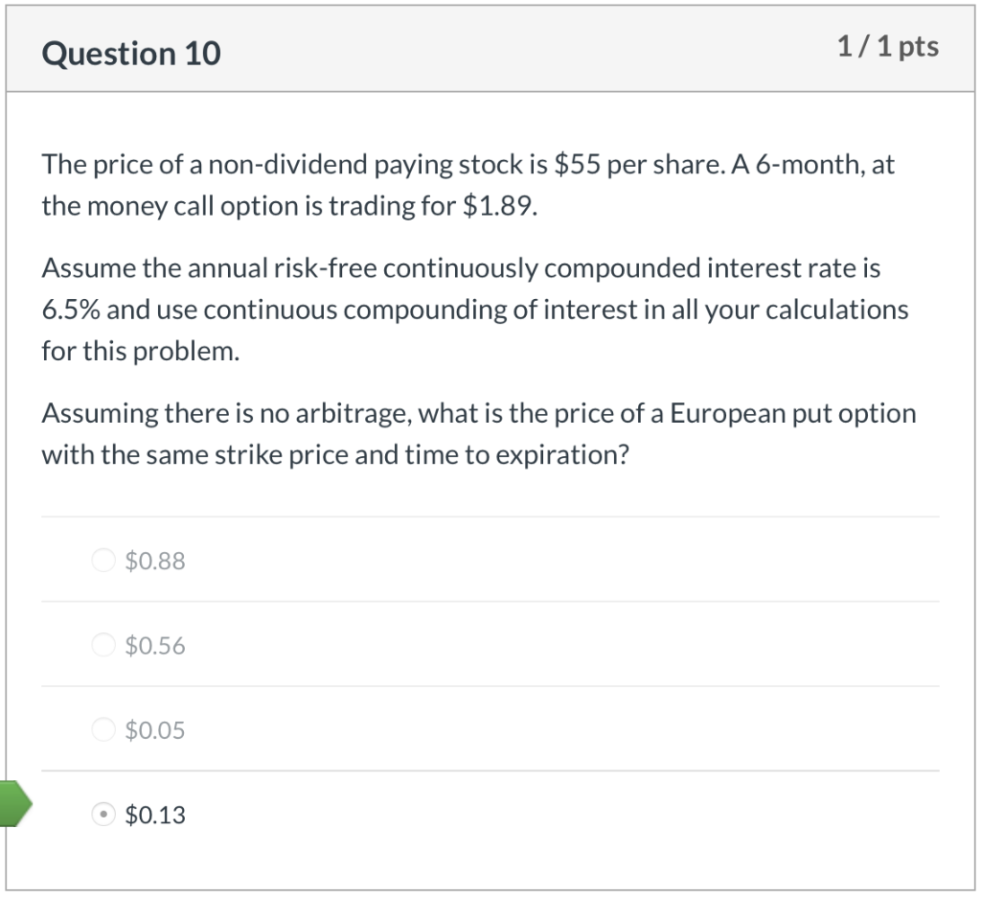Click the divider above the answer choices
Image resolution: width=981 pixels, height=897 pixels.
(490, 515)
